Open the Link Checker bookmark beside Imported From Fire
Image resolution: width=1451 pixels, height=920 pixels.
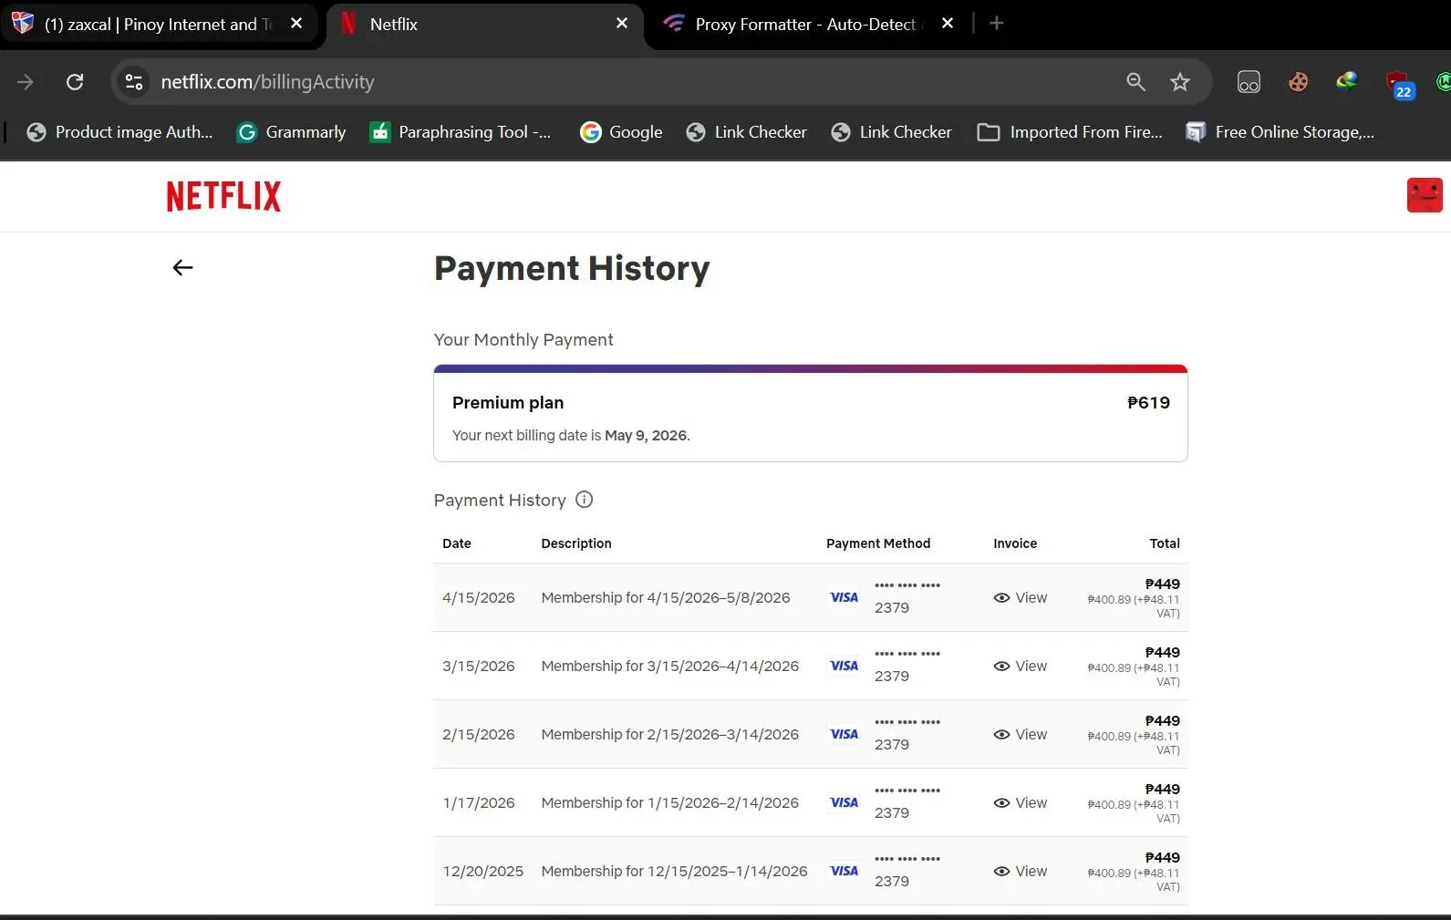click(x=892, y=132)
